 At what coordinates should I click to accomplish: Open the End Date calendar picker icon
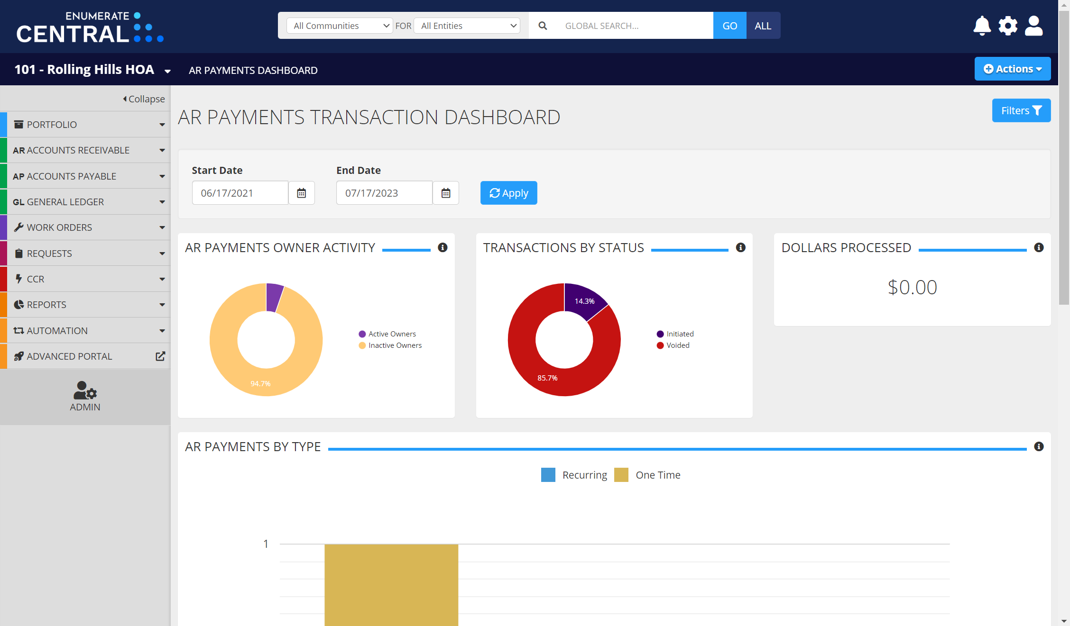click(445, 193)
